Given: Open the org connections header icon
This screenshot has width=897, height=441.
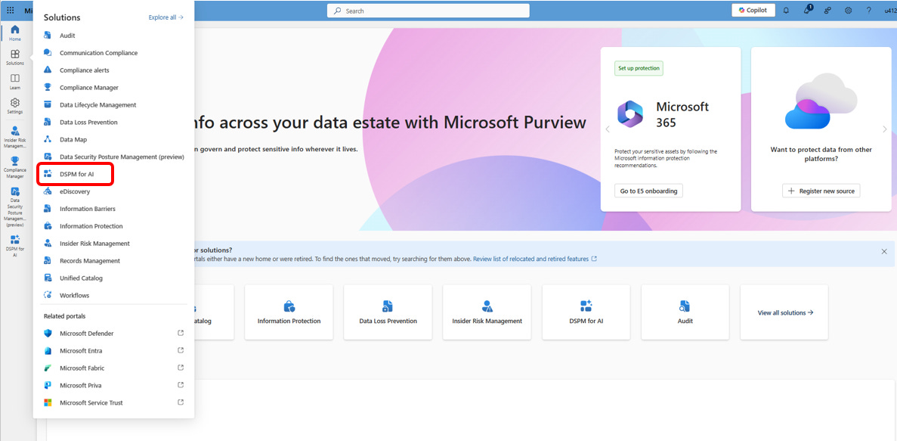Looking at the screenshot, I should pos(827,11).
